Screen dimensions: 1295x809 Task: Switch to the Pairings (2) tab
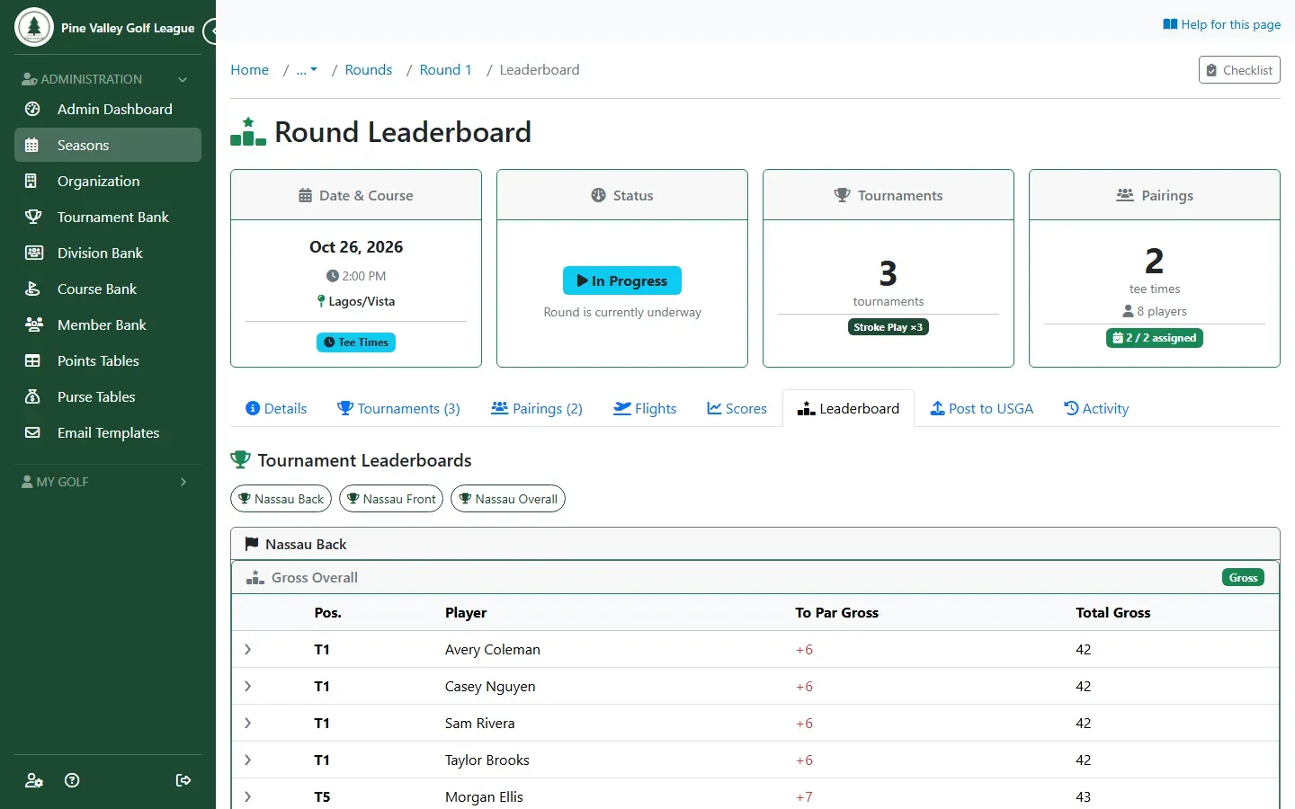click(537, 408)
